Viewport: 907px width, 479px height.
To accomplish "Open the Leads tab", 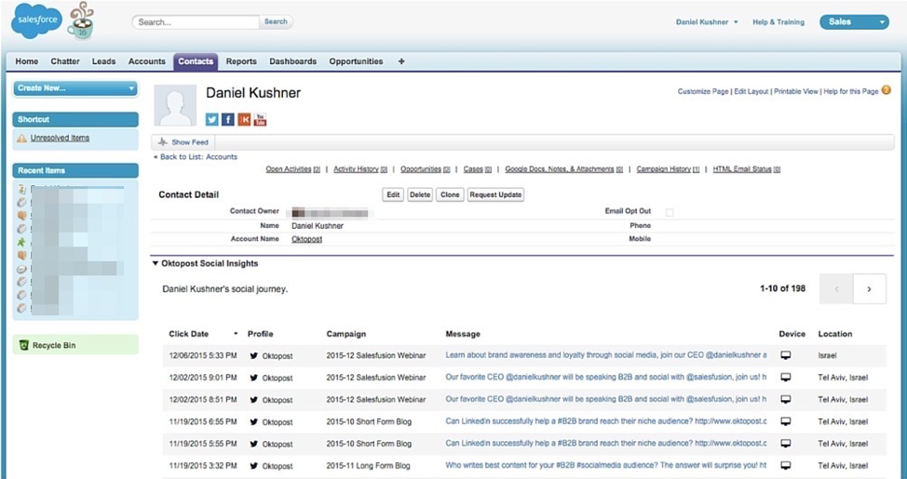I will tap(104, 61).
